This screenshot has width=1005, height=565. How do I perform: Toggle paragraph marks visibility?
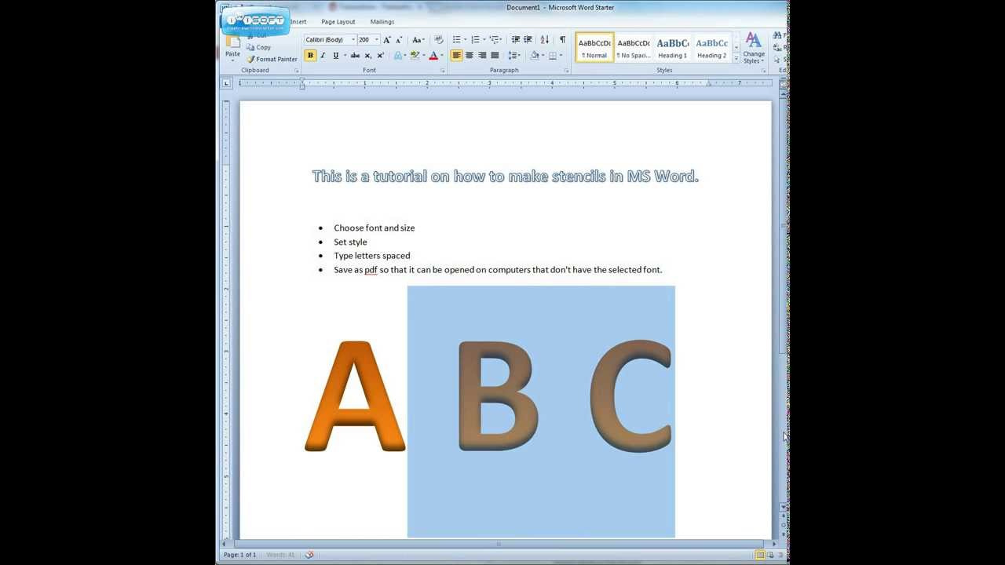(562, 40)
